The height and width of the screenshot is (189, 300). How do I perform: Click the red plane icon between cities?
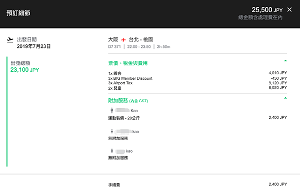[x=123, y=40]
